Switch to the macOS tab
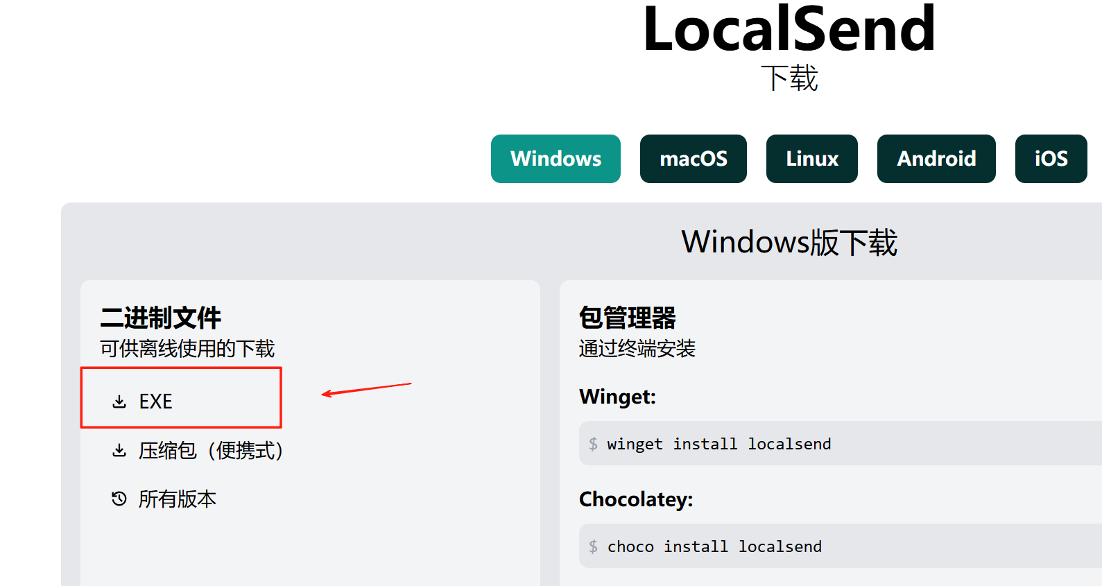The width and height of the screenshot is (1102, 586). click(x=693, y=159)
